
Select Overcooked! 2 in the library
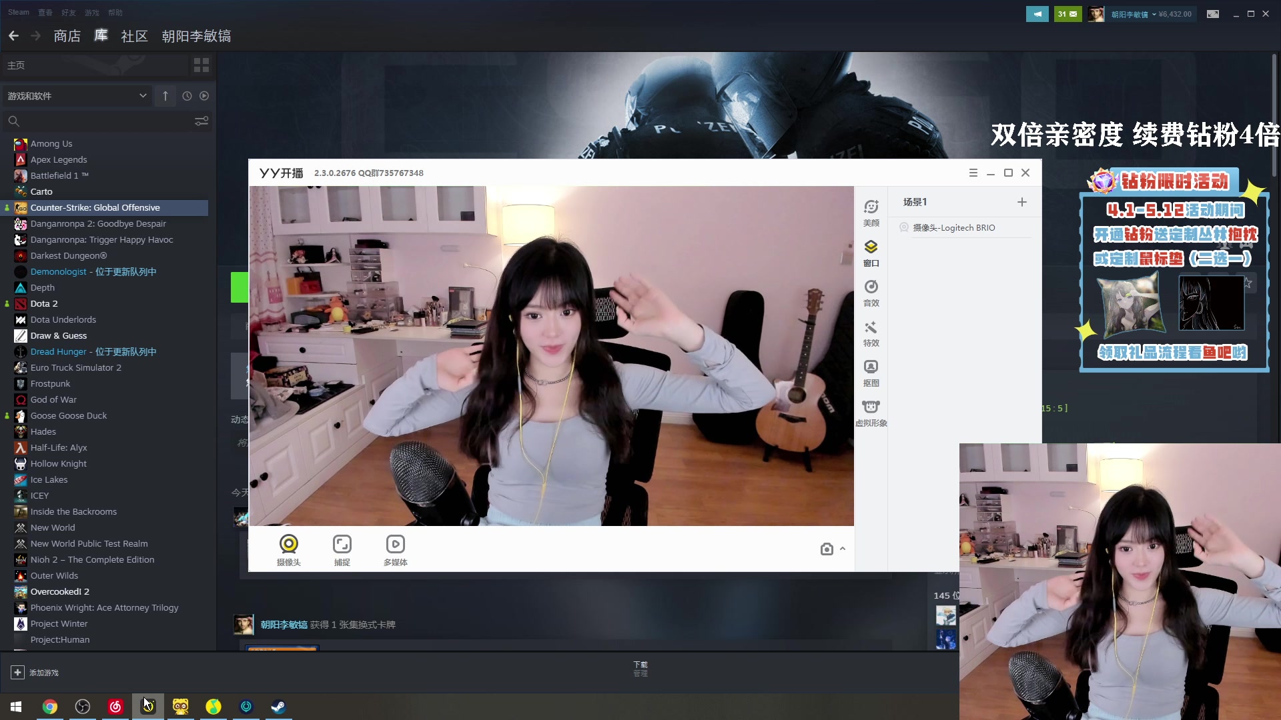[x=60, y=591]
